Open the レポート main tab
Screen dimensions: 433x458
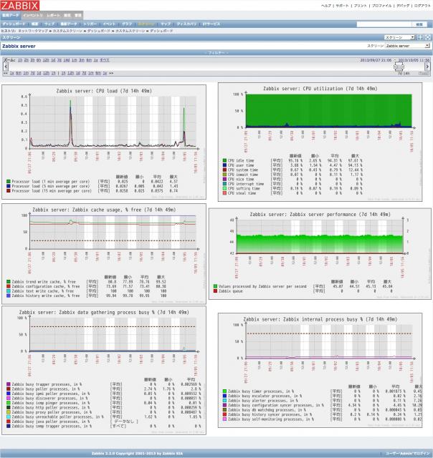[53, 15]
